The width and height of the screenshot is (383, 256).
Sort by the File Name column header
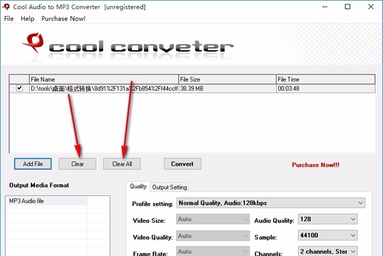click(x=104, y=79)
